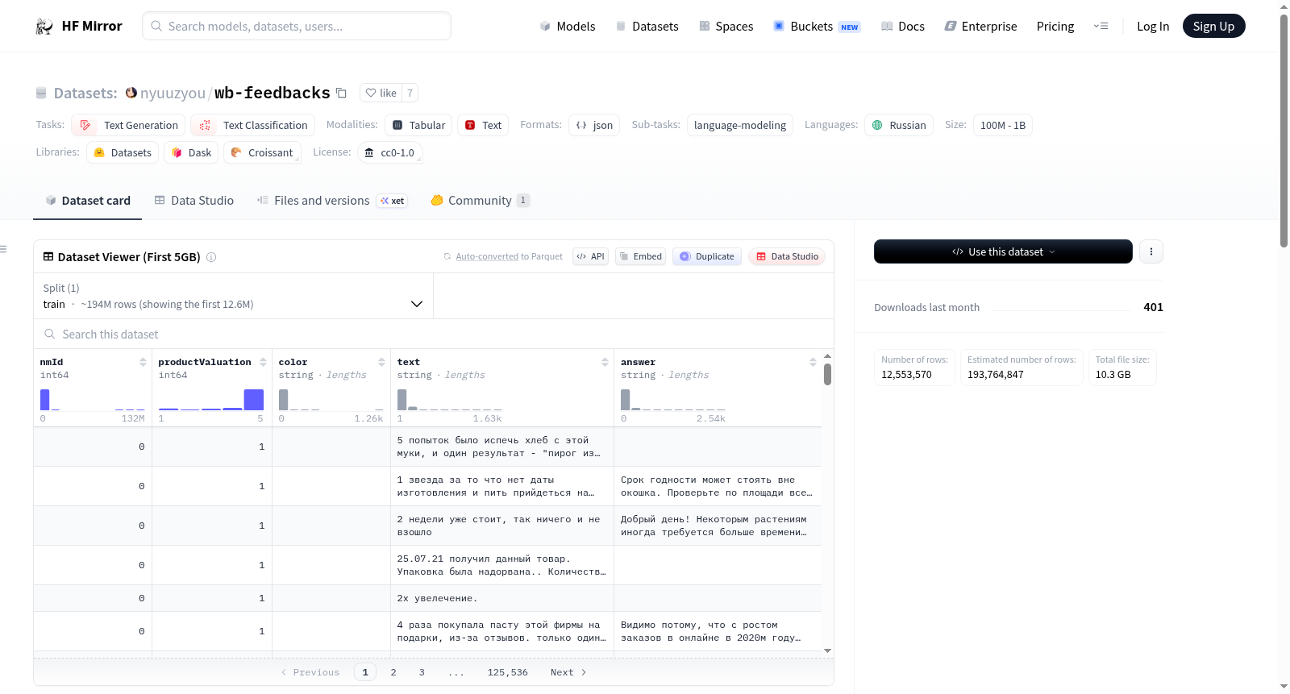Screen dimensions: 1290x694
Task: Focus the Search this dataset field
Action: (x=434, y=334)
